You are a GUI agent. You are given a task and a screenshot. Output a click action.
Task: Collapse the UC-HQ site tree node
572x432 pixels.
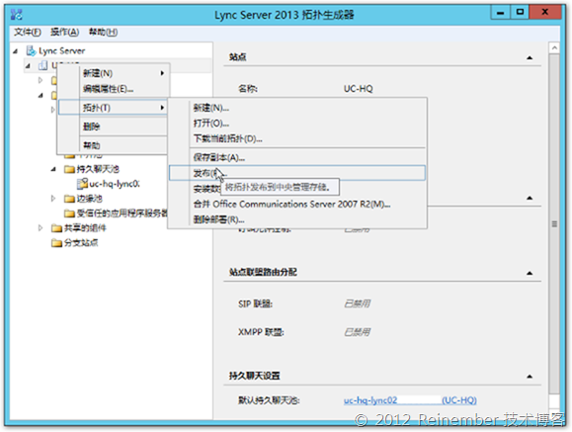[28, 66]
